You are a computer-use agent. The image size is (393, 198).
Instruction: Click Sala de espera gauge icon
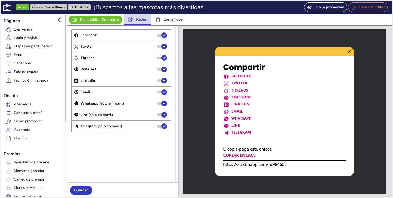[x=9, y=72]
